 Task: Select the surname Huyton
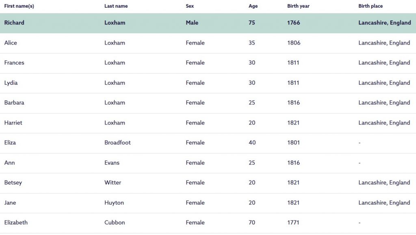[x=114, y=203]
